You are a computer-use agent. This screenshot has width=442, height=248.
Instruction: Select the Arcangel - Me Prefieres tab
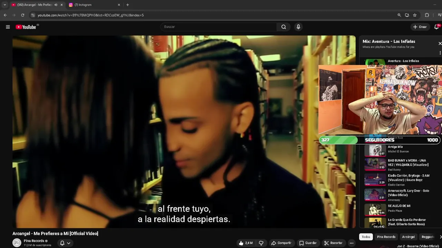pyautogui.click(x=35, y=5)
